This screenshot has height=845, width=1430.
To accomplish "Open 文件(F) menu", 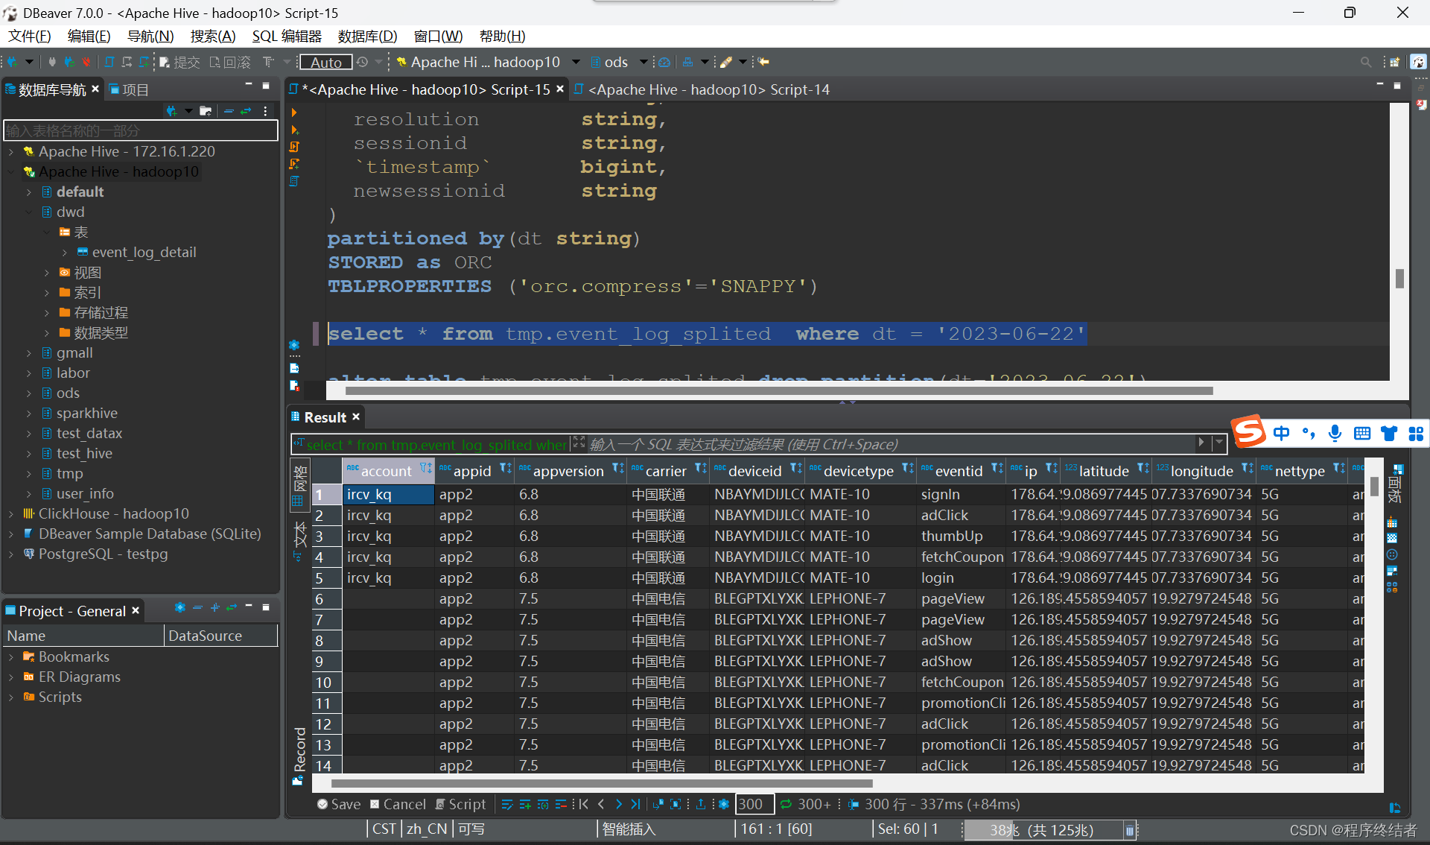I will 30,37.
